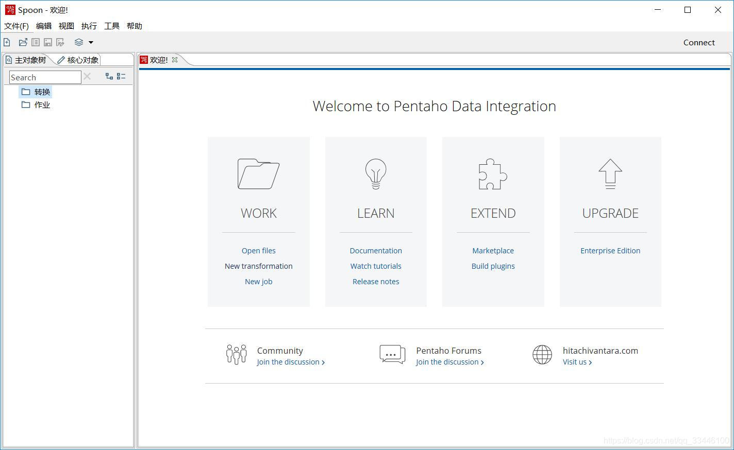The width and height of the screenshot is (734, 450).
Task: Click the Community people icon
Action: (237, 354)
